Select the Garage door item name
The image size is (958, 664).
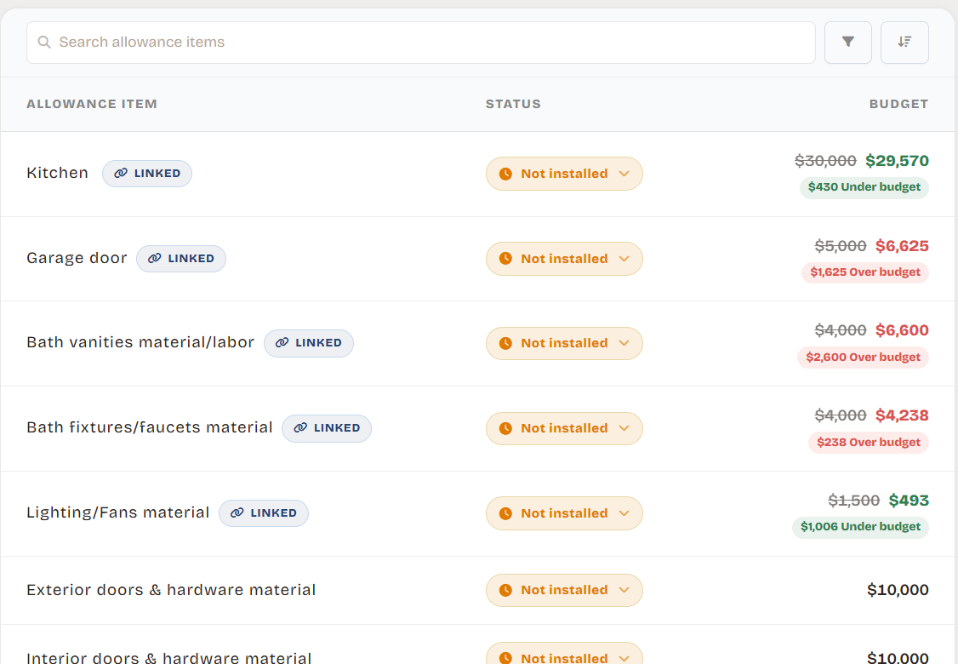(x=77, y=258)
